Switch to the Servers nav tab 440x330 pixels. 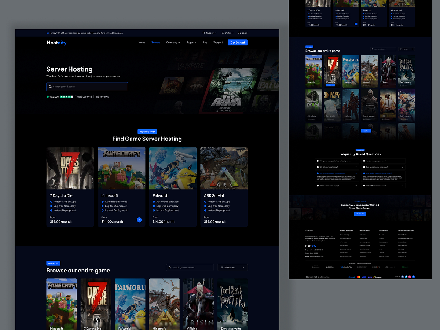tap(155, 42)
